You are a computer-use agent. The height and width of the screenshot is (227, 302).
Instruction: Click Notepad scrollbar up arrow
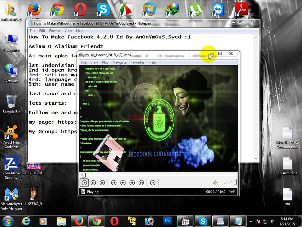pos(256,37)
